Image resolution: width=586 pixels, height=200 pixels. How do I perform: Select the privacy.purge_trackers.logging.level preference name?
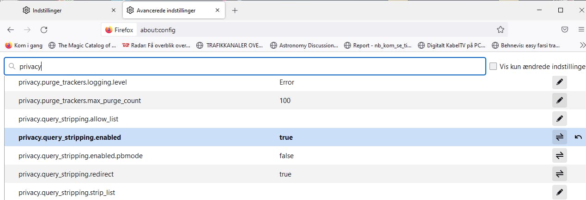(x=72, y=82)
